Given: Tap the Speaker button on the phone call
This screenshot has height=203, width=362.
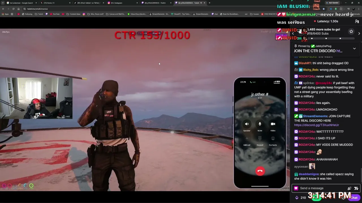Looking at the screenshot, I should point(247,124).
